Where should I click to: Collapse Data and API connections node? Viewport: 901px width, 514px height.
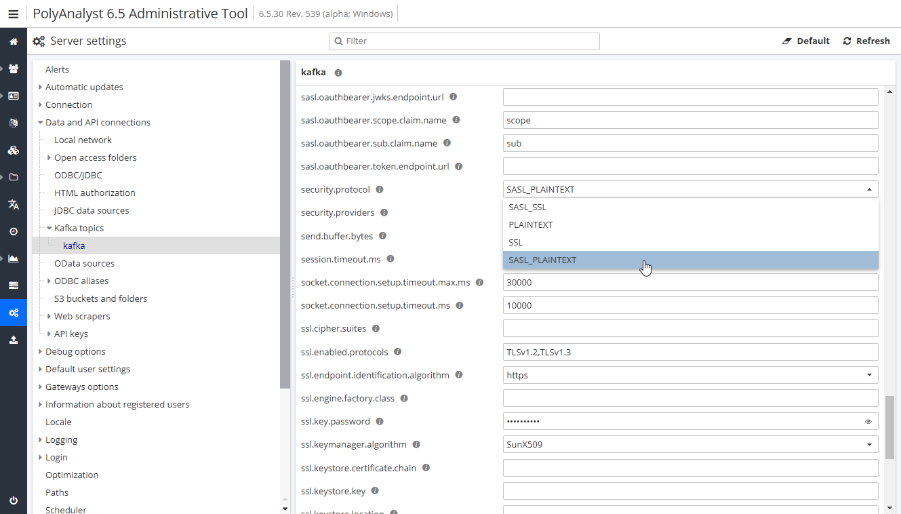point(41,122)
